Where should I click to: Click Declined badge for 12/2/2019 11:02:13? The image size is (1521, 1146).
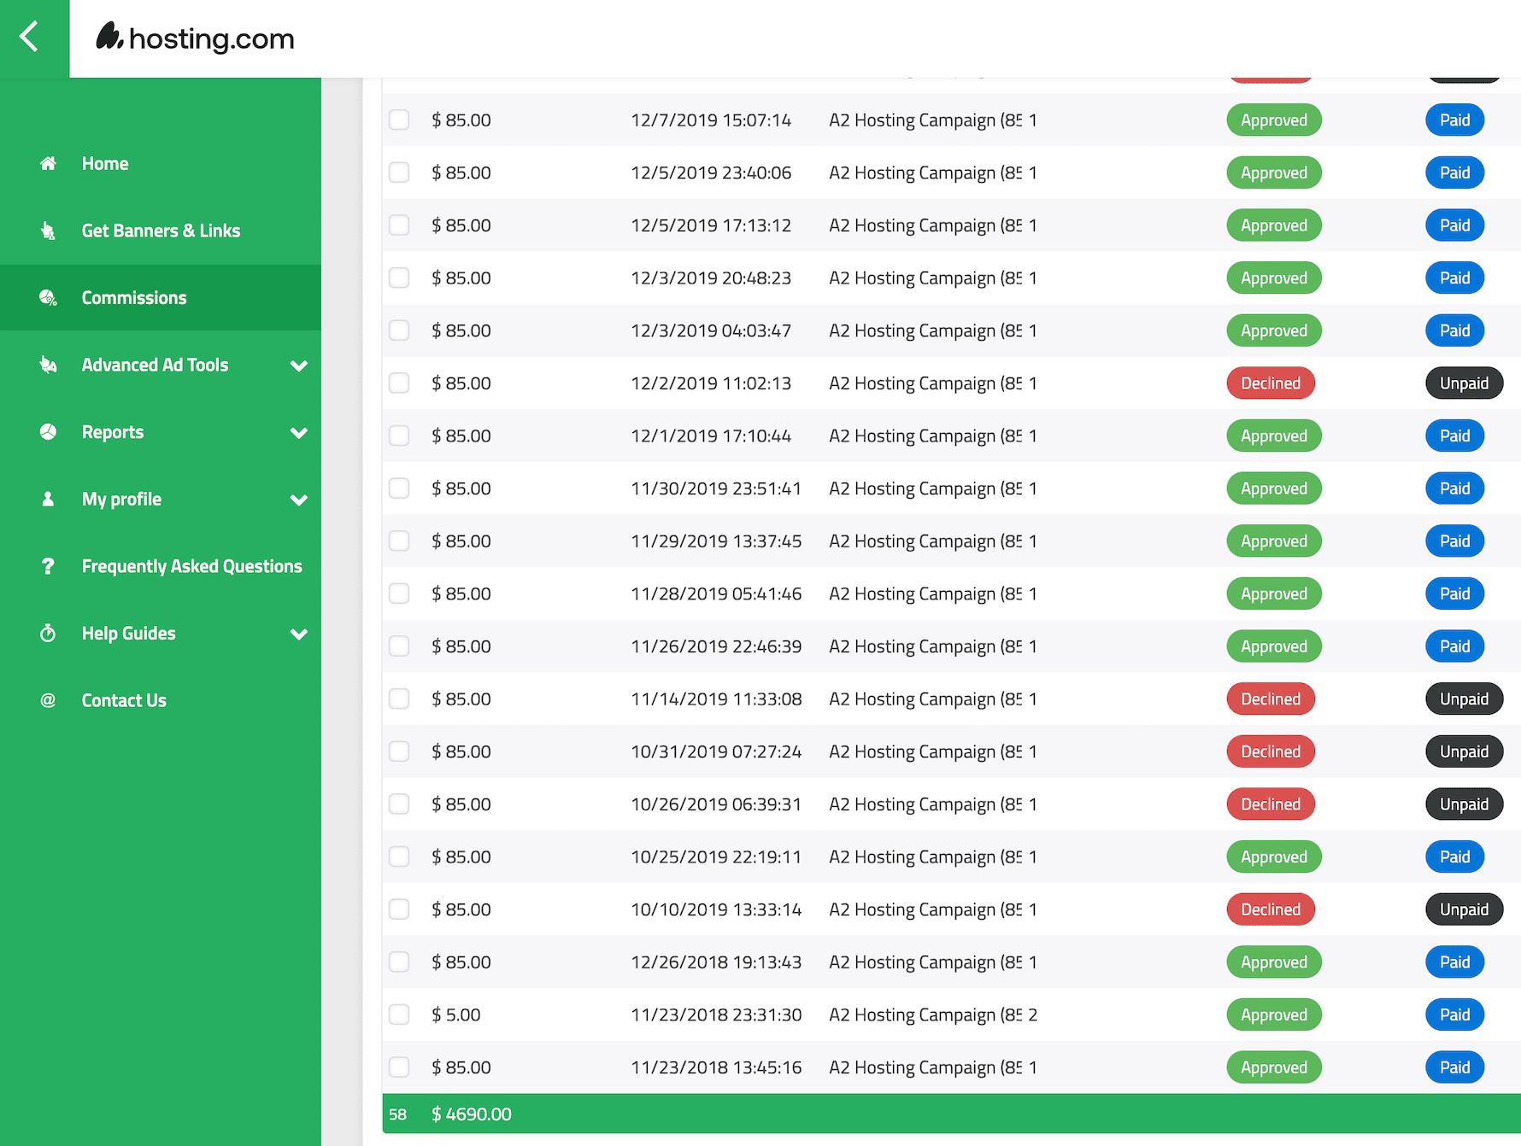1271,383
